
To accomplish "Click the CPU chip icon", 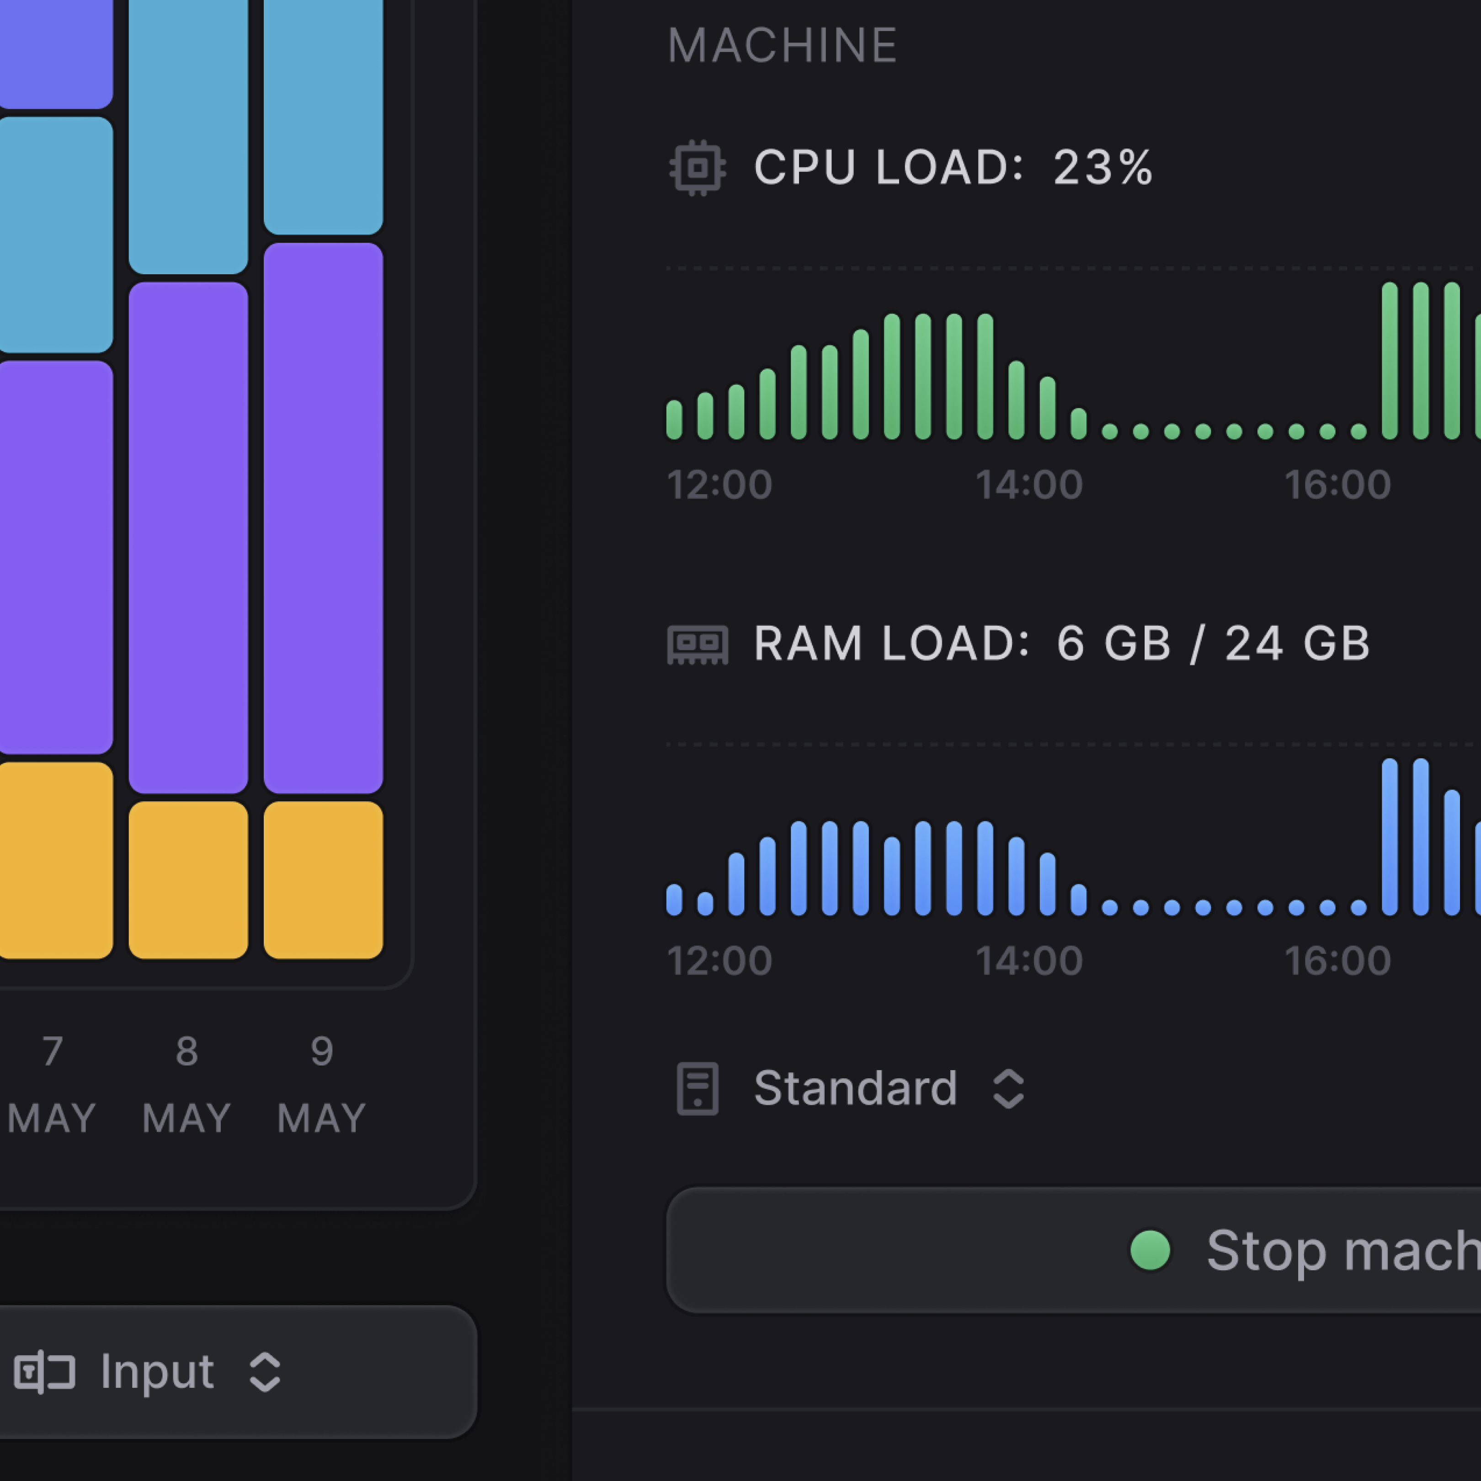I will [697, 167].
